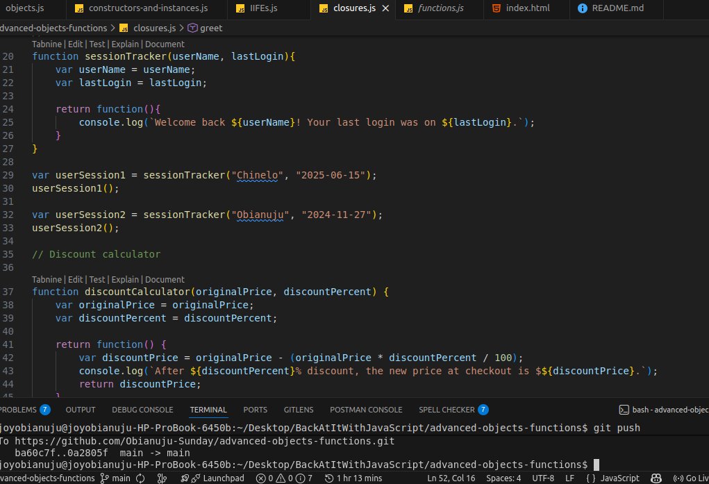The image size is (709, 484).
Task: Open the DEBUG CONSOLE panel tab
Action: 142,410
